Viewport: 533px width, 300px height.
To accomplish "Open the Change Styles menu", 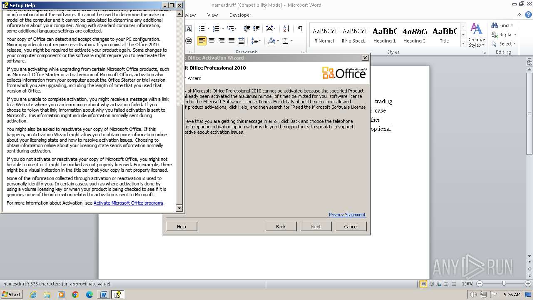I will [476, 35].
